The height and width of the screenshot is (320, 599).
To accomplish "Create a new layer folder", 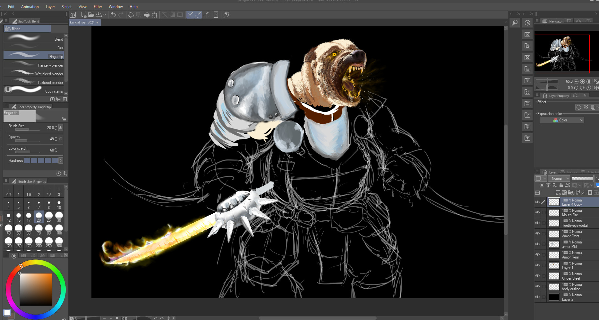I will point(571,193).
